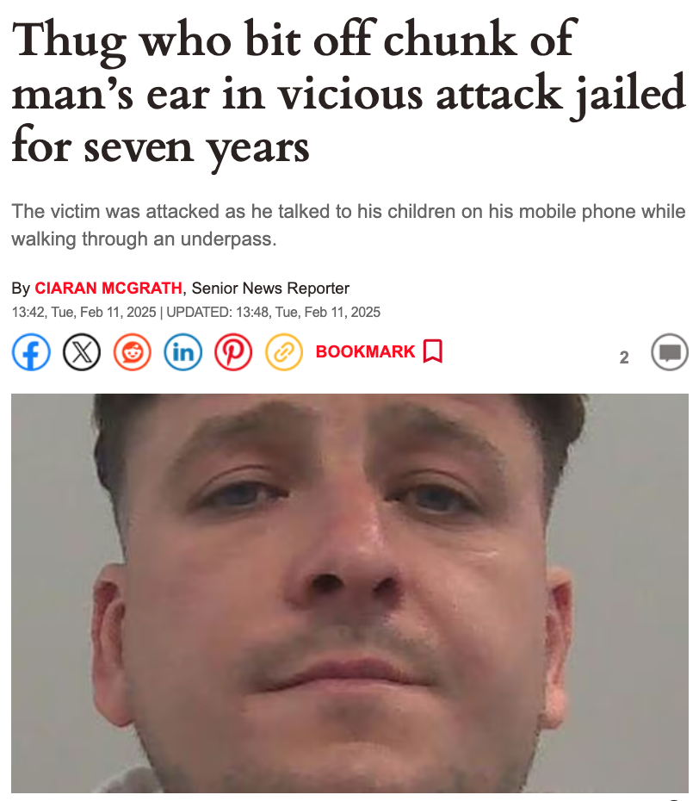
Task: Open the comments speech bubble icon
Action: tap(670, 352)
